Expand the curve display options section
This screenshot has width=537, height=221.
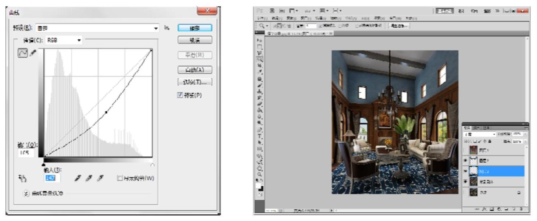coord(26,194)
